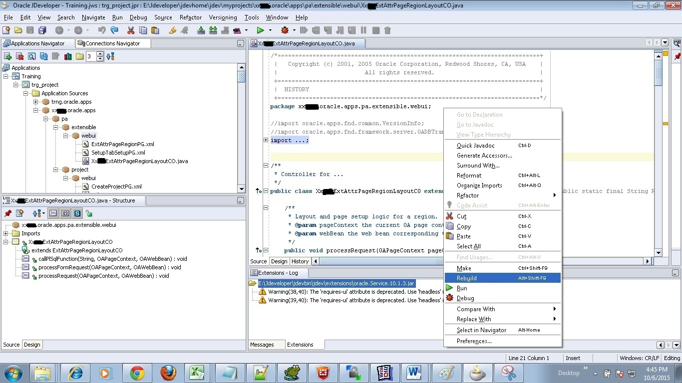This screenshot has height=383, width=682.
Task: Toggle the show static members 'S' button
Action: coord(77,213)
